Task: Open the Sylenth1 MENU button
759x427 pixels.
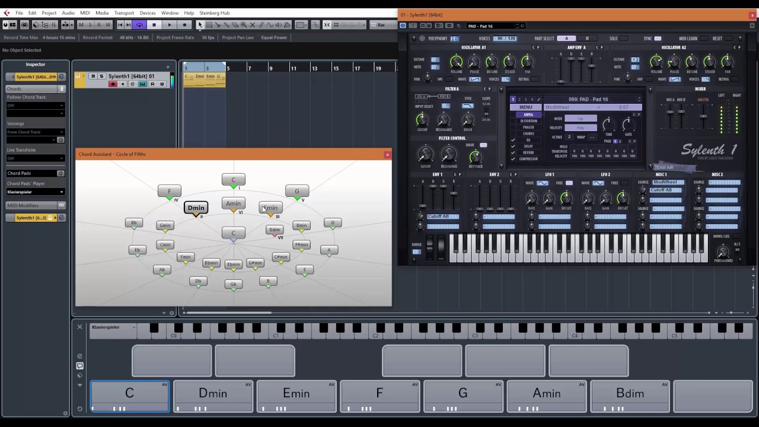Action: coord(526,107)
